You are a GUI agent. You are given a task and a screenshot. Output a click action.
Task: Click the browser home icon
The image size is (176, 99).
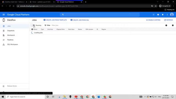click(x=13, y=6)
